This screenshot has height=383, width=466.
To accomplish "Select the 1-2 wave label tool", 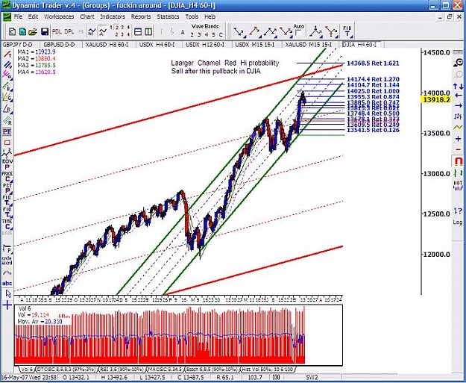I will pos(7,152).
